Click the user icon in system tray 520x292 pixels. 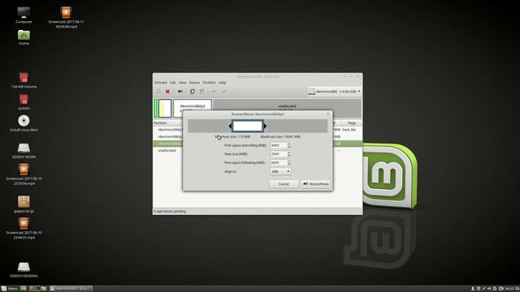point(473,289)
